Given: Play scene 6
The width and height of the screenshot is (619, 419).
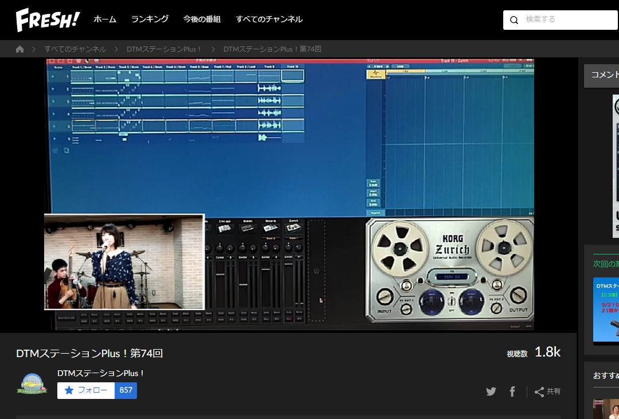Looking at the screenshot, I should click(x=54, y=139).
